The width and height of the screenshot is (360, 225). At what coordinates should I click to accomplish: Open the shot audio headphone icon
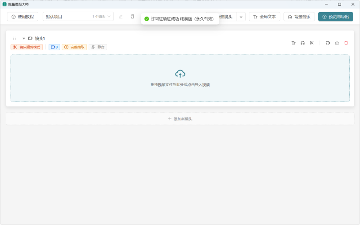tap(302, 43)
